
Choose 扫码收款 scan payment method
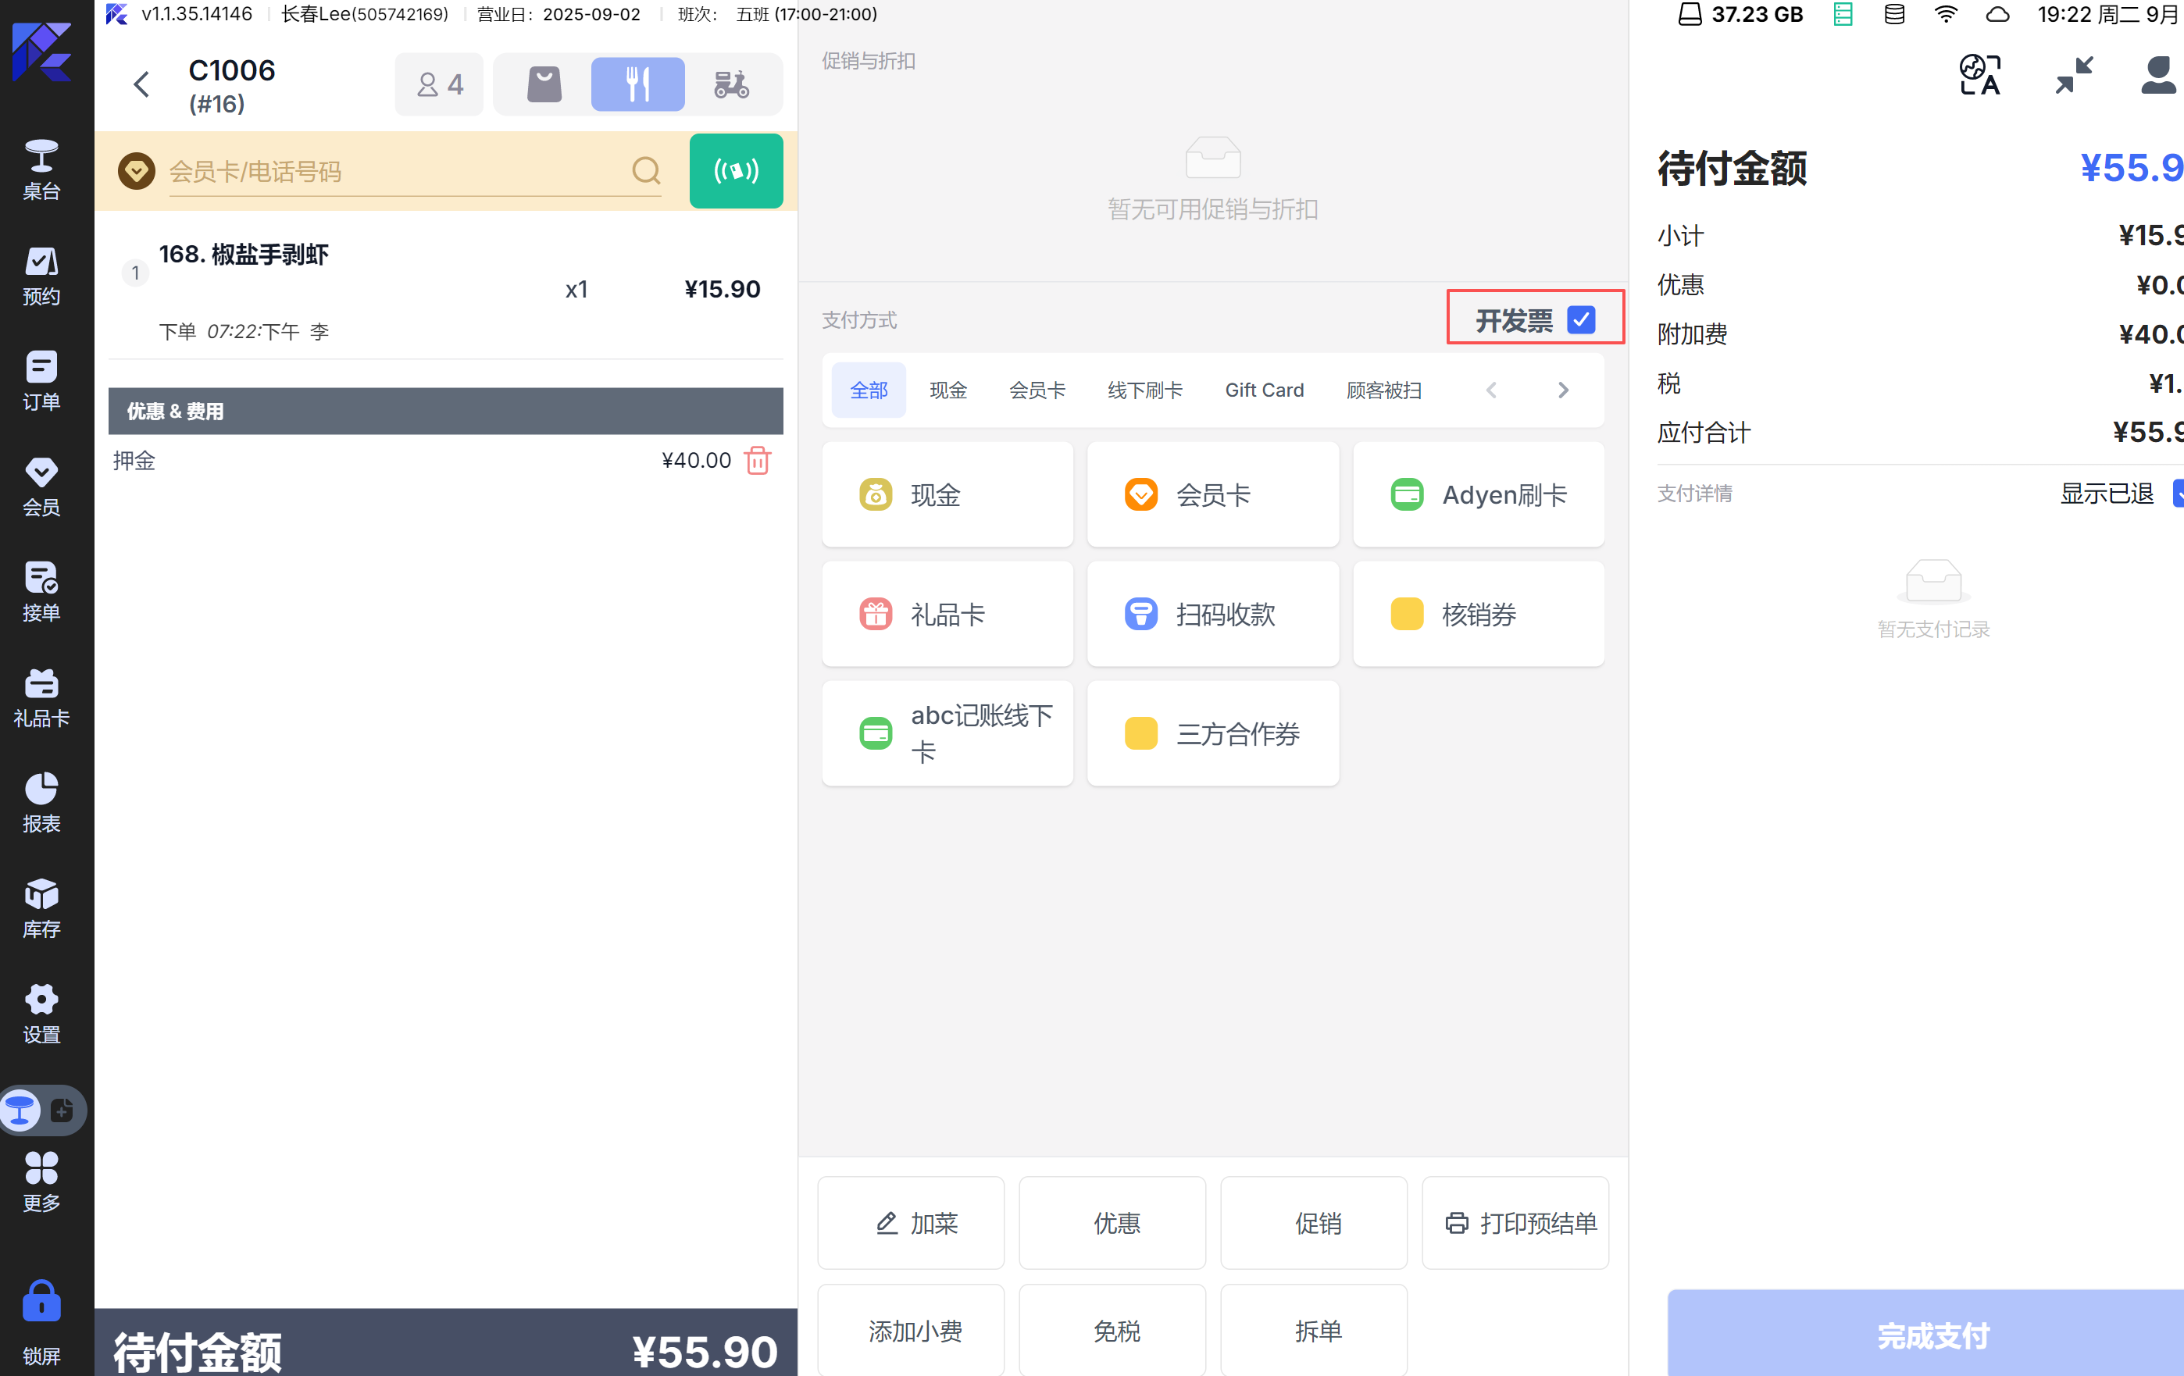(1212, 614)
